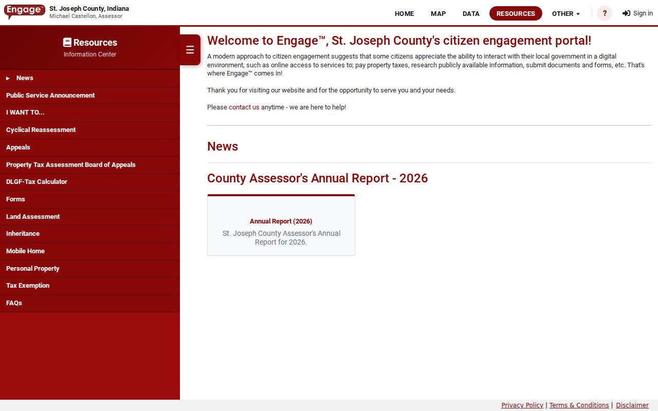Click the Welcome to Engage heading
The image size is (658, 411).
[399, 41]
